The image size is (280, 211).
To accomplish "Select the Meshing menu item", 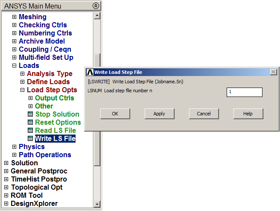I will click(33, 17).
